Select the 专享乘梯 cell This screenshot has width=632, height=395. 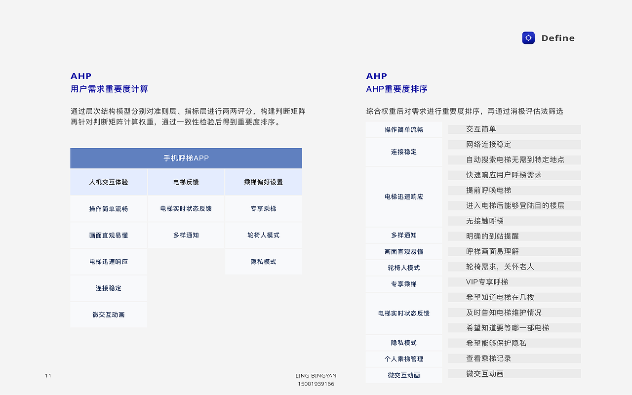coord(263,208)
